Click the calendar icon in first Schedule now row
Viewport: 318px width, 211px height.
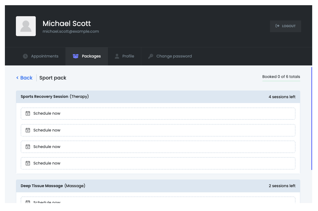(28, 113)
